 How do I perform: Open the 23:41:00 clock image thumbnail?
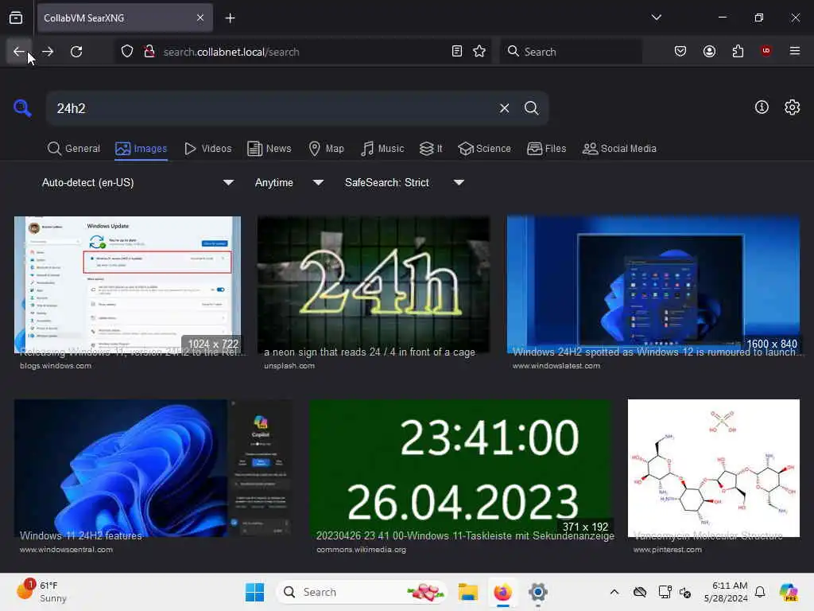tap(462, 468)
